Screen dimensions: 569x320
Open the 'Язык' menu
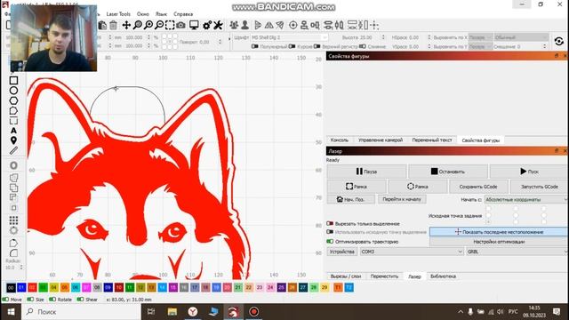(161, 14)
